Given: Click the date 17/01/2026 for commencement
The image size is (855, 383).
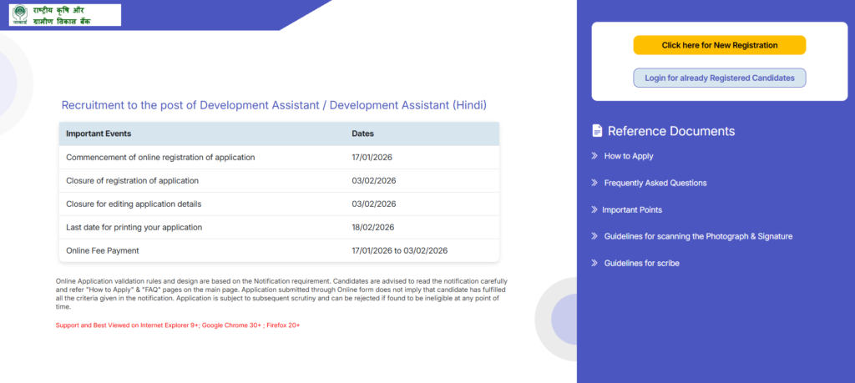Looking at the screenshot, I should pos(372,158).
